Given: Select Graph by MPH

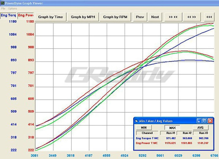Looking at the screenshot, I should (x=83, y=17).
